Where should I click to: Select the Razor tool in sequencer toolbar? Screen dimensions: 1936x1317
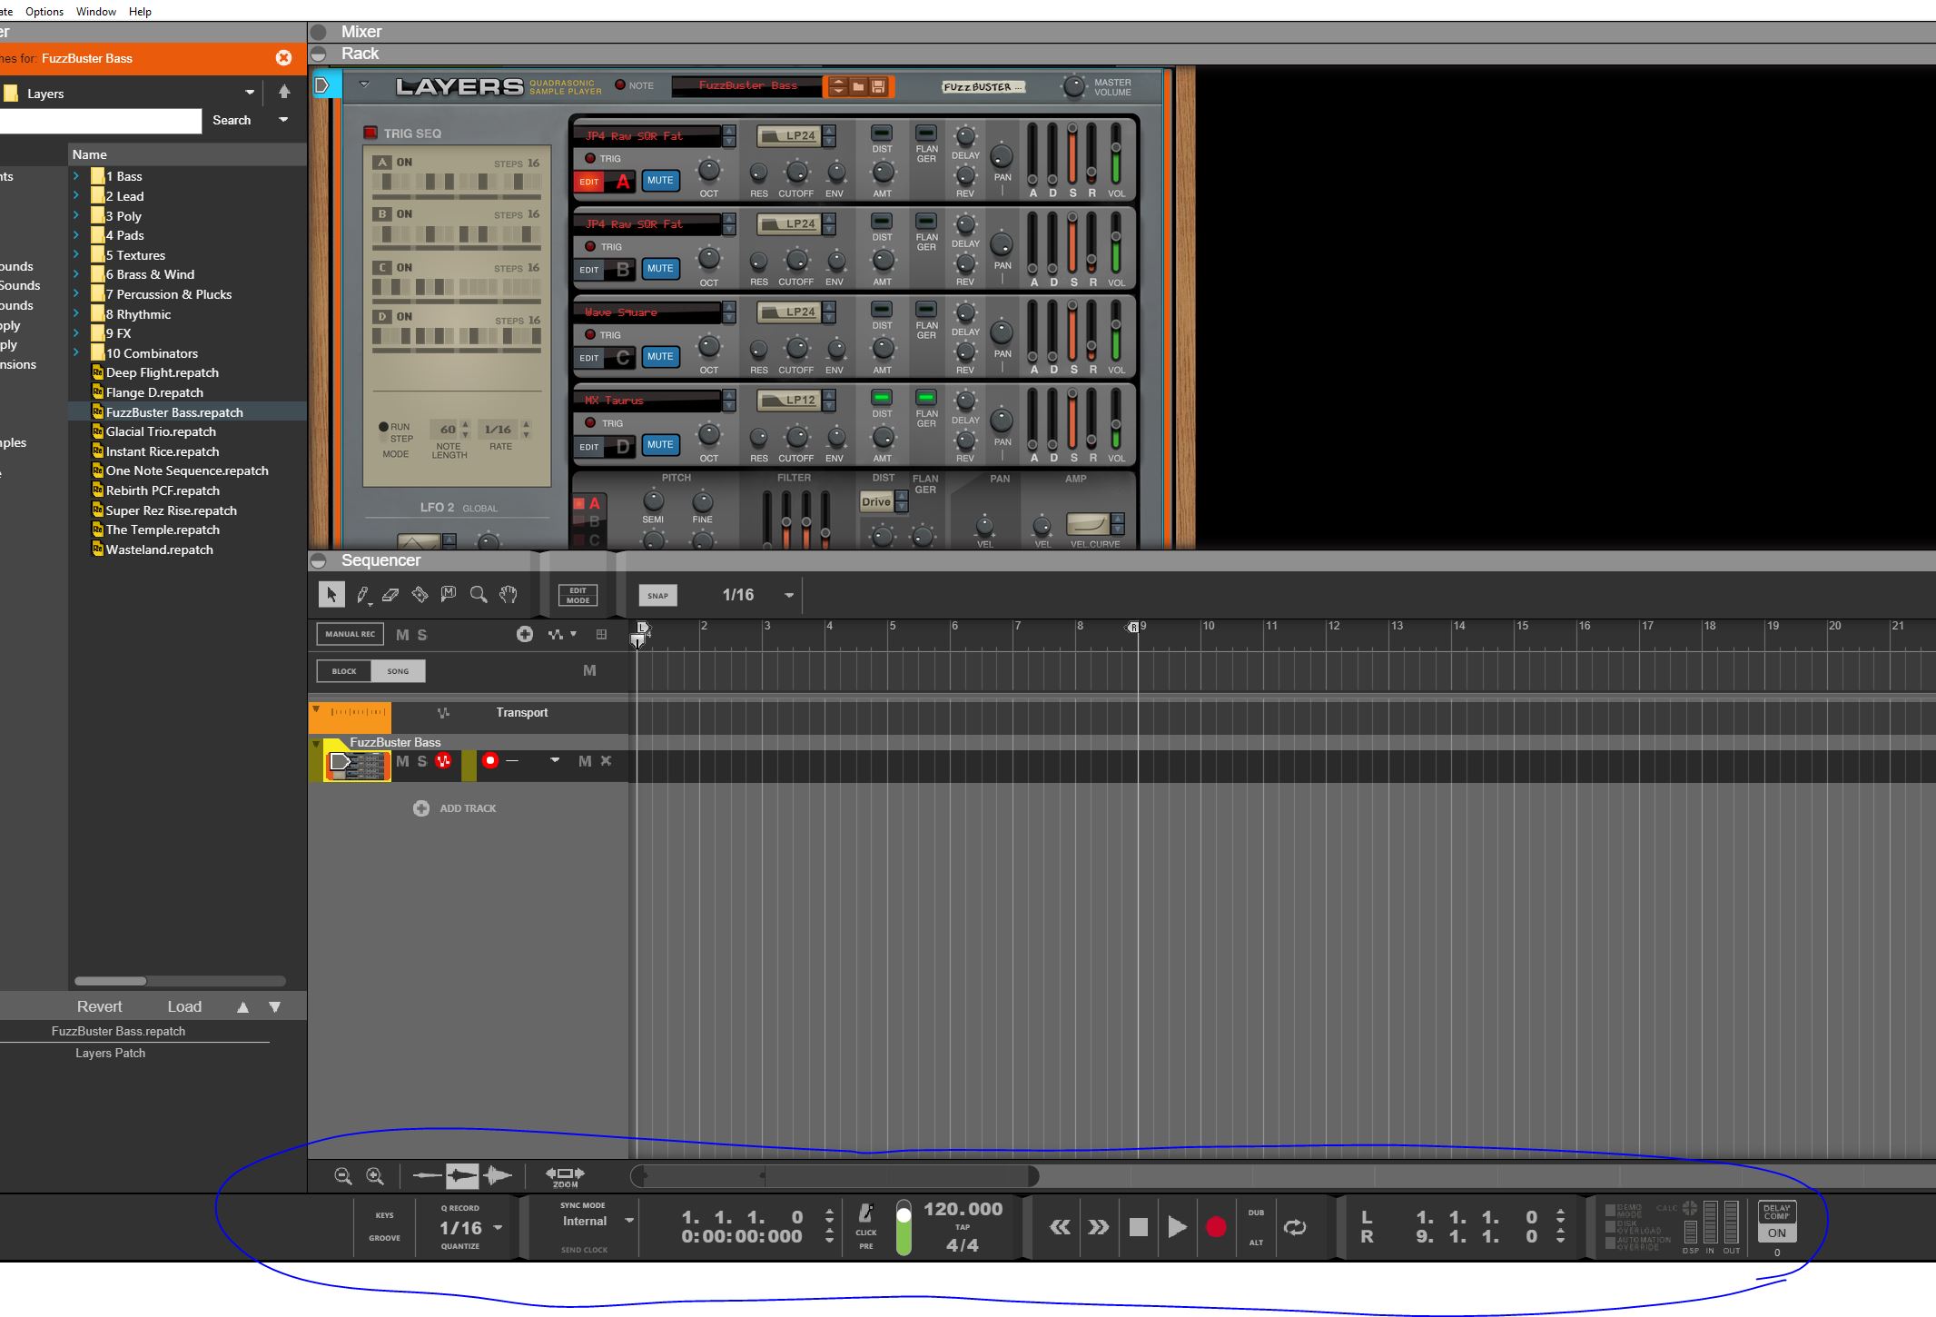[x=420, y=595]
